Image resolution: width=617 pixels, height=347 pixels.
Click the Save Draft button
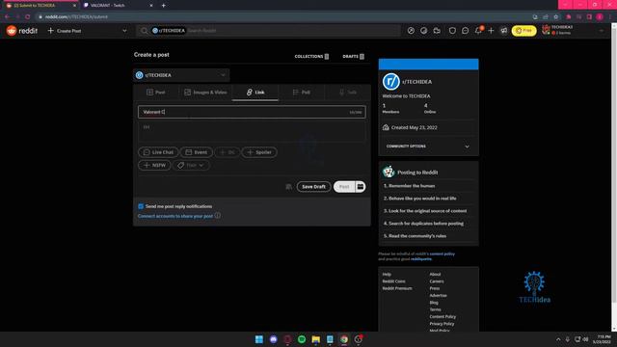click(x=313, y=186)
